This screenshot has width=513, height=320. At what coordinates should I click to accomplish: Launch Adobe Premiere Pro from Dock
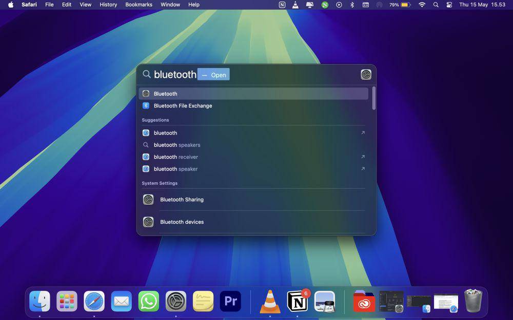point(230,301)
